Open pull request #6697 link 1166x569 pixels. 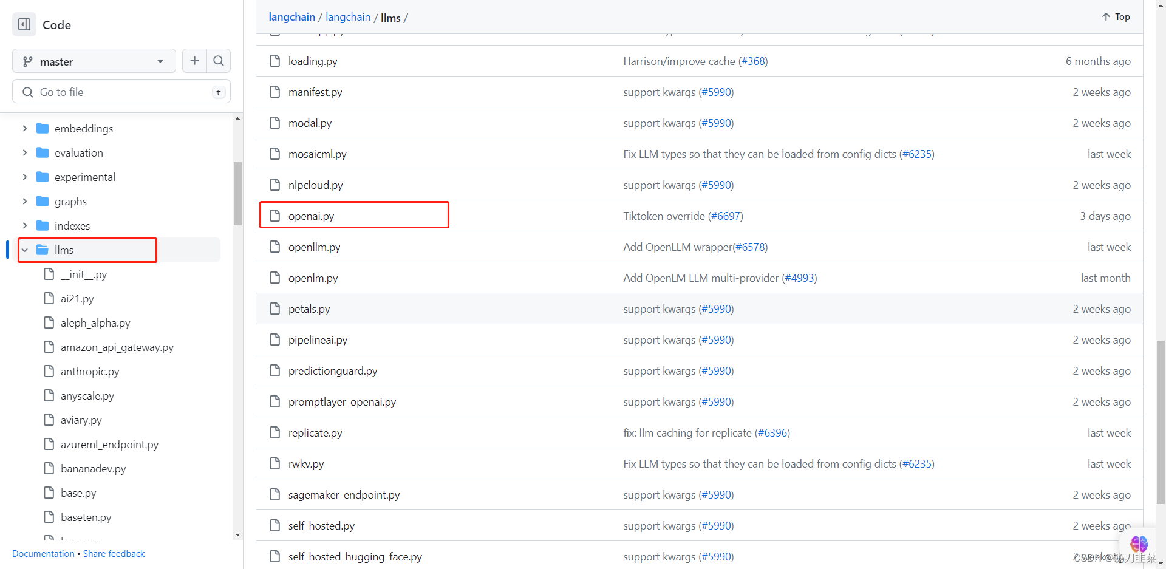[x=726, y=216]
